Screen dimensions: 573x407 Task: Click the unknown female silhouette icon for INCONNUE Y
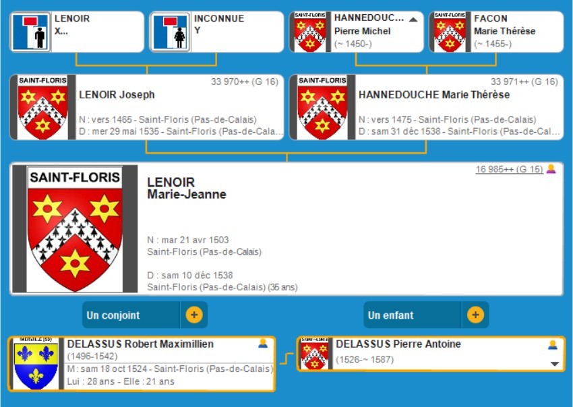click(x=171, y=32)
